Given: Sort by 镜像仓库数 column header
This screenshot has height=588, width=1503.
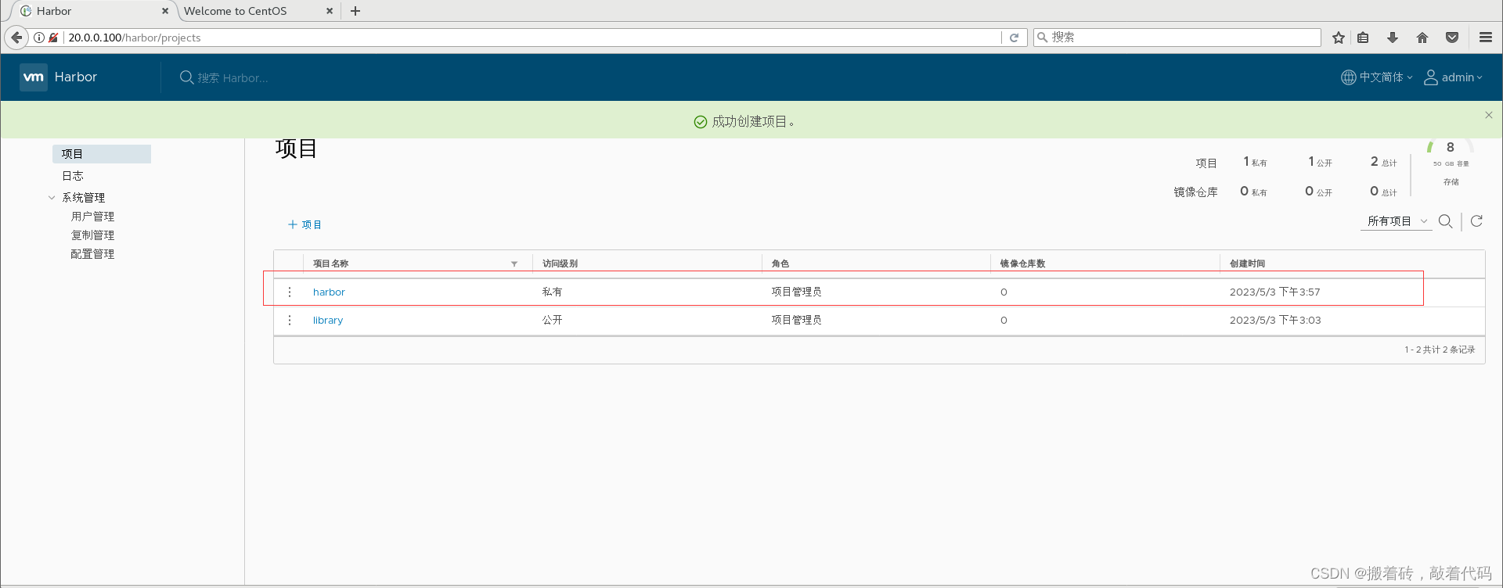Looking at the screenshot, I should [1022, 264].
